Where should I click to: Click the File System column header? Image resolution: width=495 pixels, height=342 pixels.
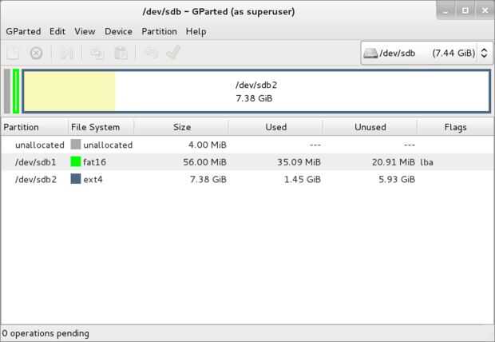click(101, 127)
